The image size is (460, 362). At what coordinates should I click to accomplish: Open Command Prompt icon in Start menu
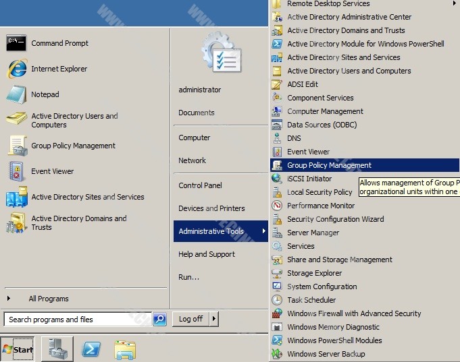click(x=16, y=44)
